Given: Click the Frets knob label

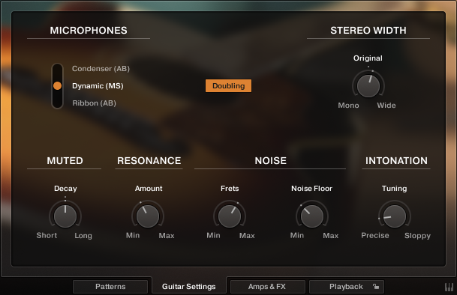Looking at the screenshot, I should (230, 189).
